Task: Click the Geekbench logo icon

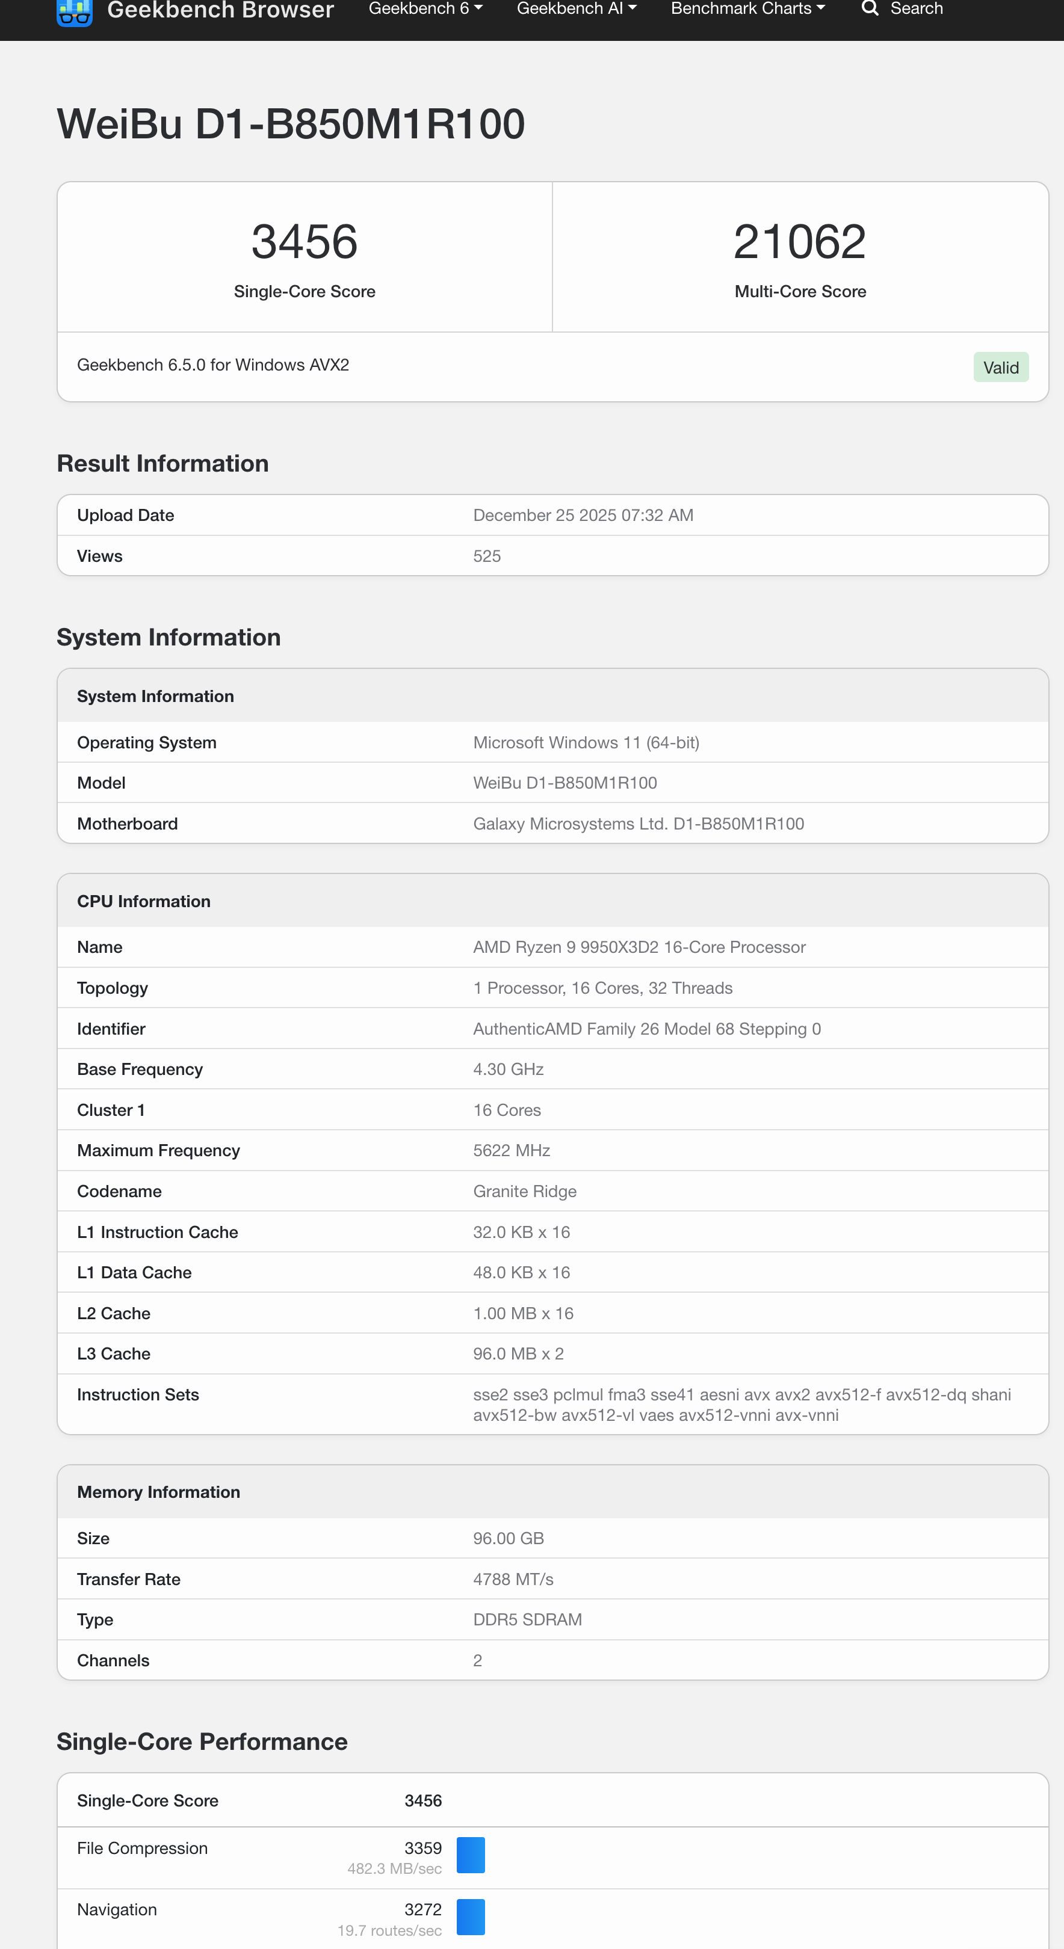Action: [x=74, y=12]
